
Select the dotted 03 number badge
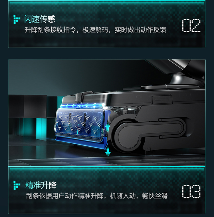191,192
